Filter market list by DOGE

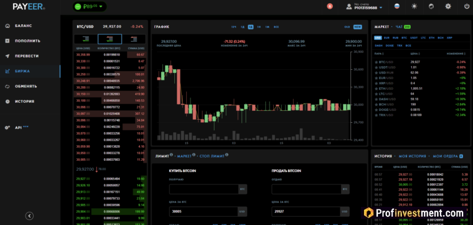click(x=390, y=45)
